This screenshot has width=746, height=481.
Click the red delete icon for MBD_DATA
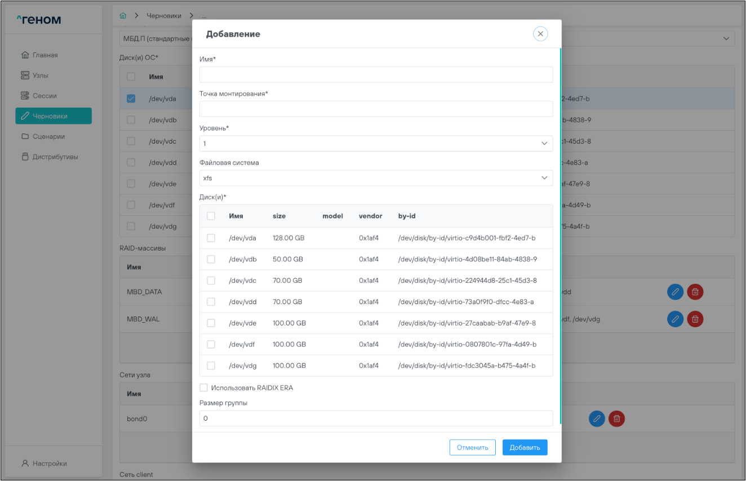[x=695, y=291]
